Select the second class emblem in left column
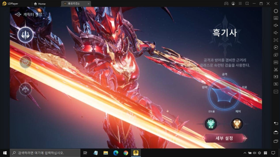The image size is (280, 157). [25, 62]
